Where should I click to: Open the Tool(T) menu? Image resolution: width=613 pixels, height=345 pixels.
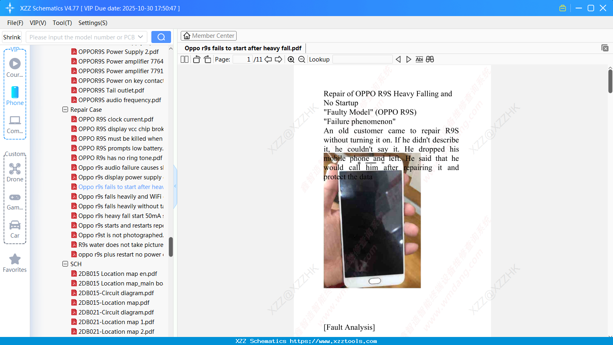point(62,23)
